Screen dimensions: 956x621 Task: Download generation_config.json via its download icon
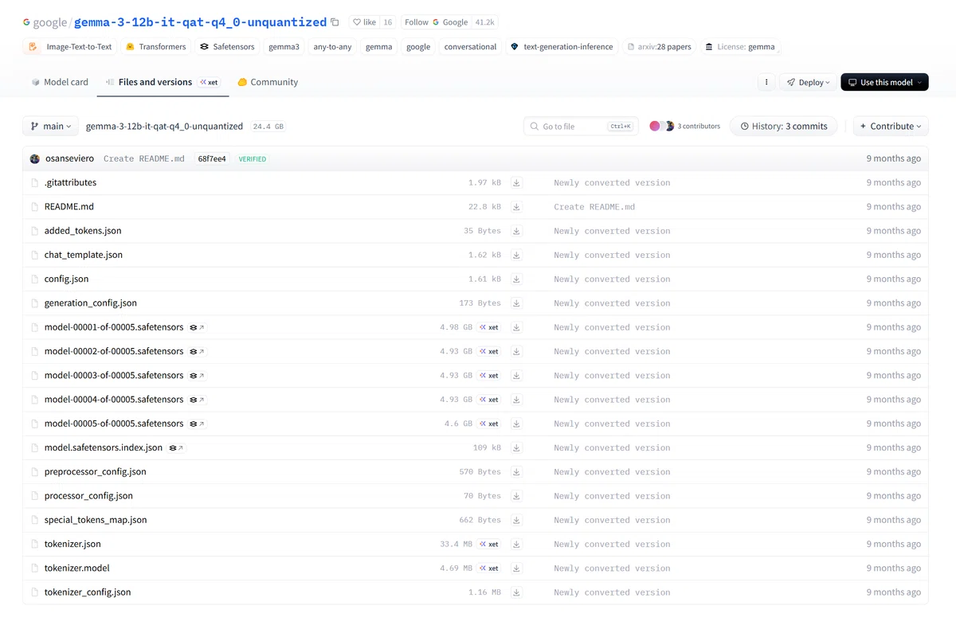coord(516,303)
